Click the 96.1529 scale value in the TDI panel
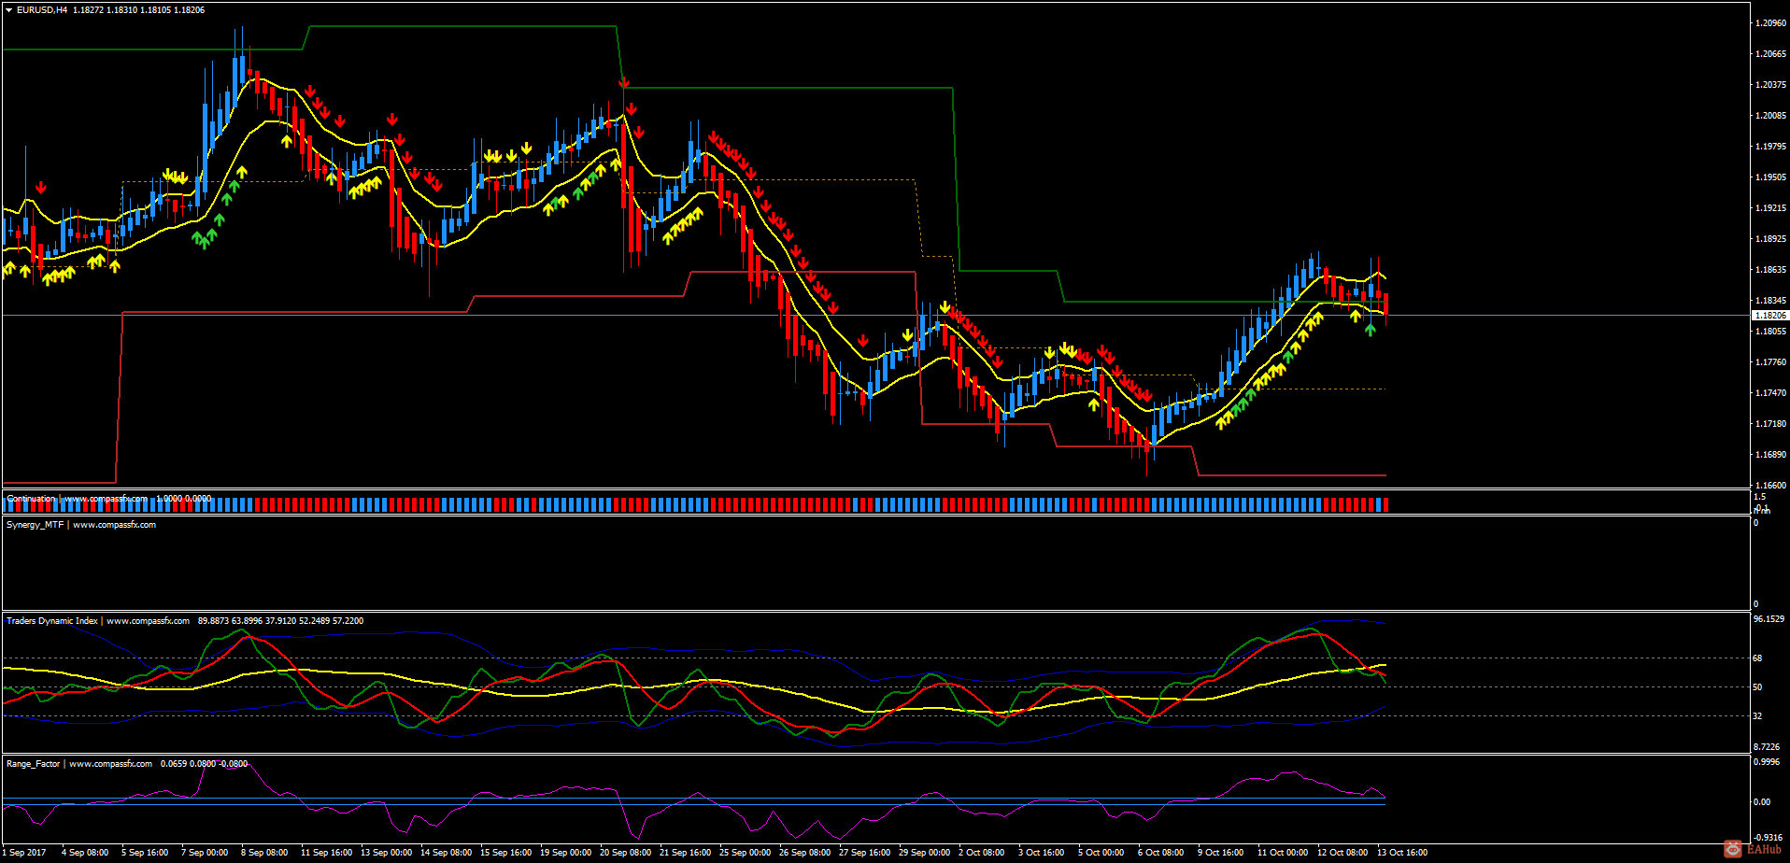This screenshot has width=1790, height=863. click(x=1769, y=619)
